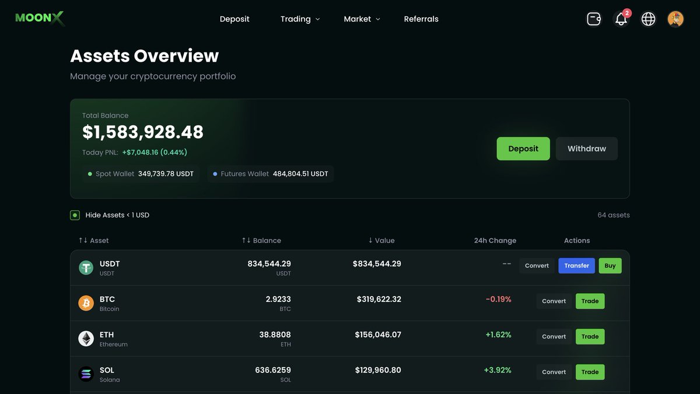The height and width of the screenshot is (394, 700).
Task: Trade ETH asset
Action: coord(590,337)
